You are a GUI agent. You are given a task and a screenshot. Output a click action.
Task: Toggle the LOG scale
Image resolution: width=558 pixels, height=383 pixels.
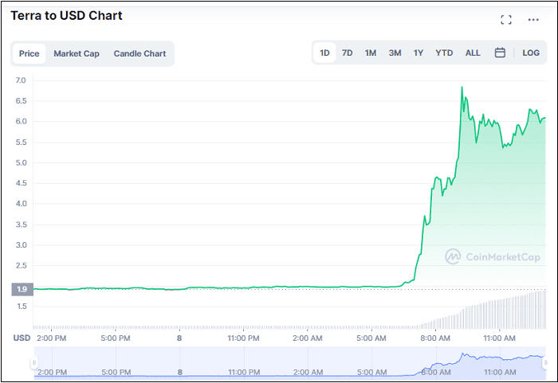[x=531, y=53]
